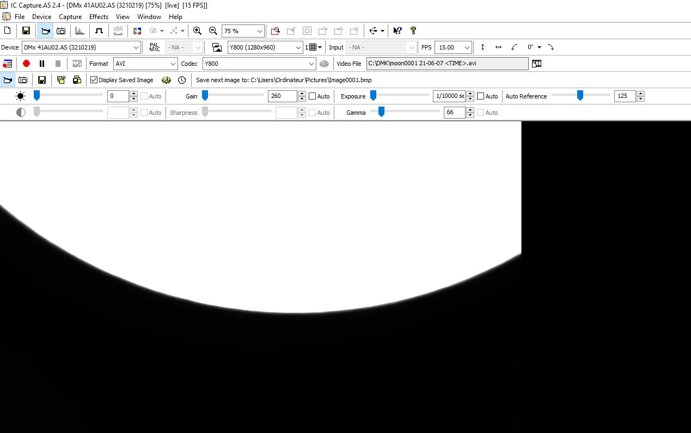Open the yellow question mark Help icon
This screenshot has width=691, height=433.
[413, 31]
